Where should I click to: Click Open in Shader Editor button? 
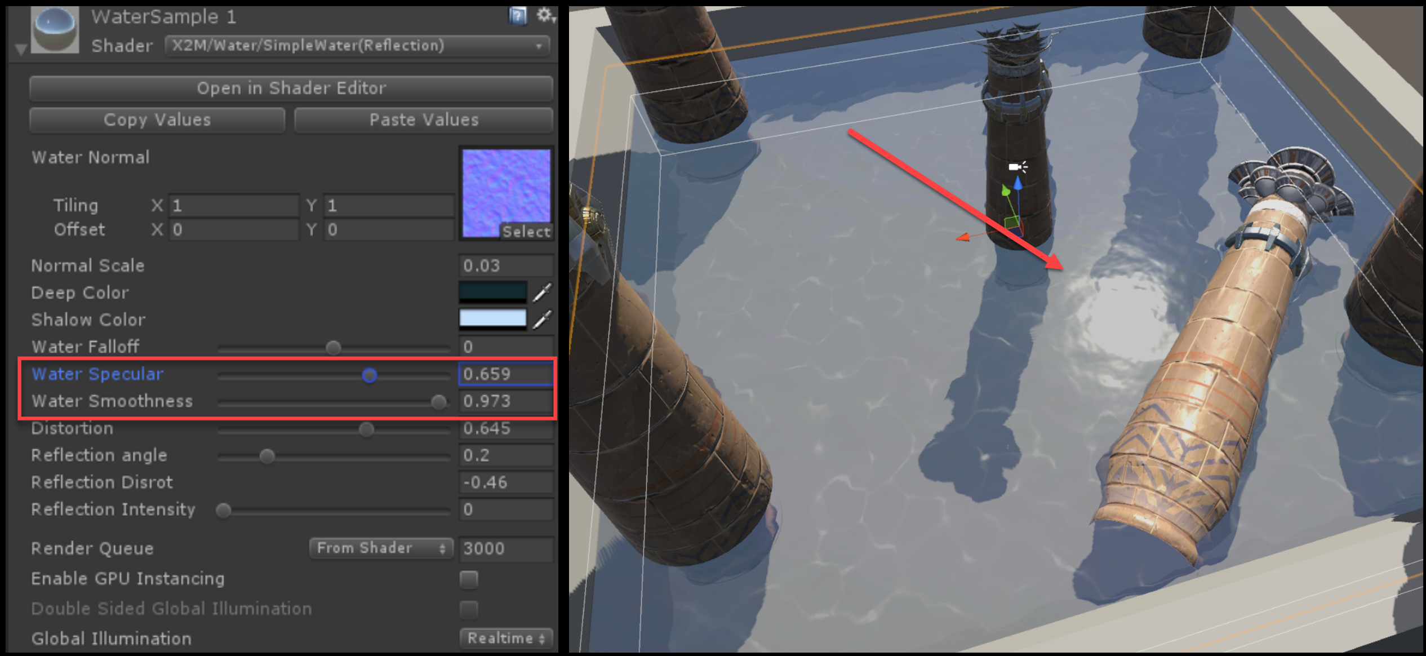[x=291, y=88]
